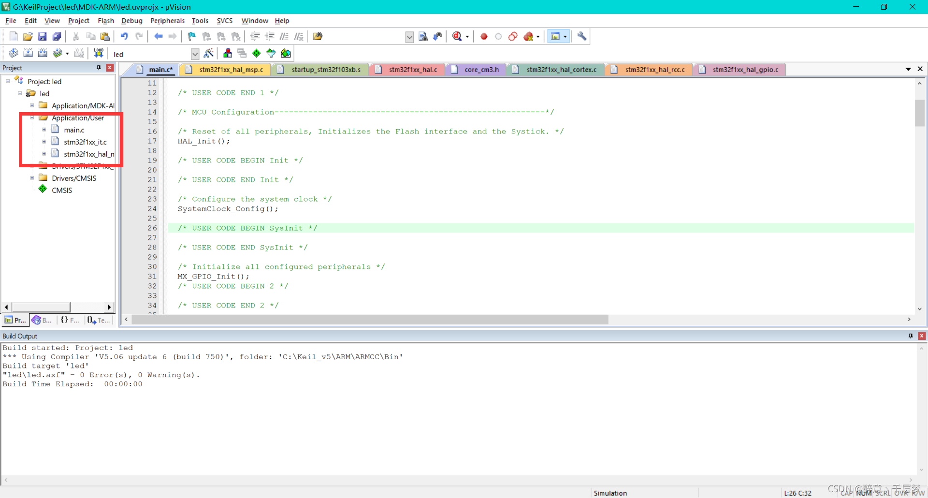Insert a bookmark with the flag icon
The image size is (928, 498).
tap(192, 36)
